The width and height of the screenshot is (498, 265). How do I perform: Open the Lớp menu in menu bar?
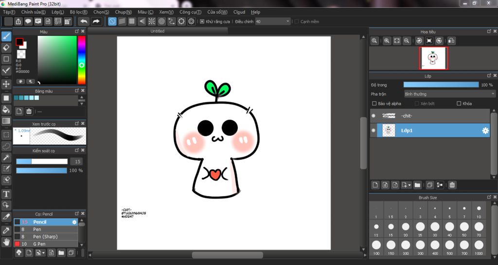coord(58,12)
